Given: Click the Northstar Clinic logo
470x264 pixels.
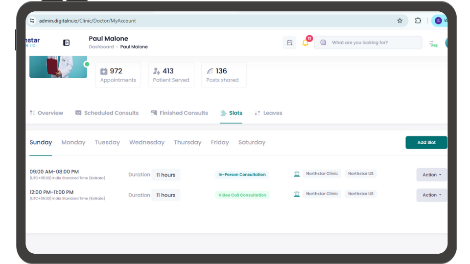Looking at the screenshot, I should 32,42.
